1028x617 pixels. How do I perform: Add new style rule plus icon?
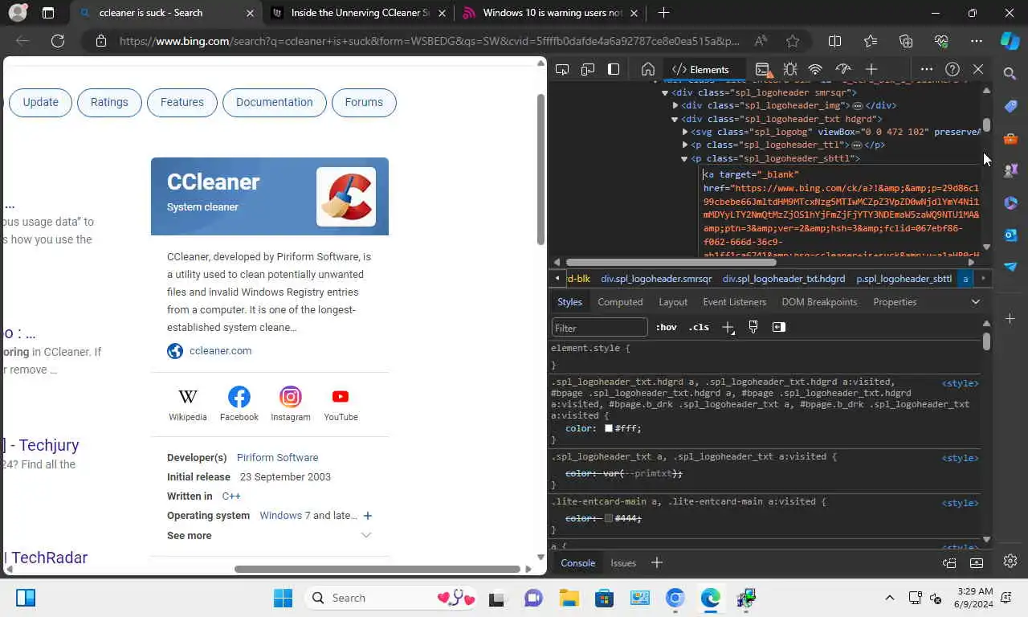point(728,327)
